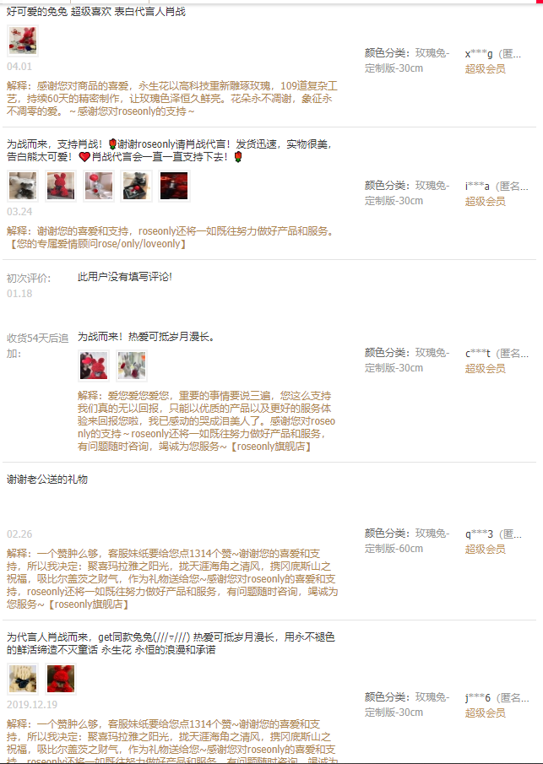543x764 pixels.
Task: View the dark red fifth photo in 03.24 review
Action: pos(174,186)
